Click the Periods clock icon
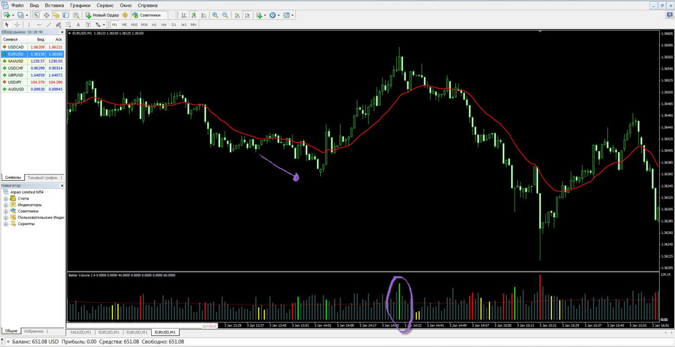 (273, 15)
